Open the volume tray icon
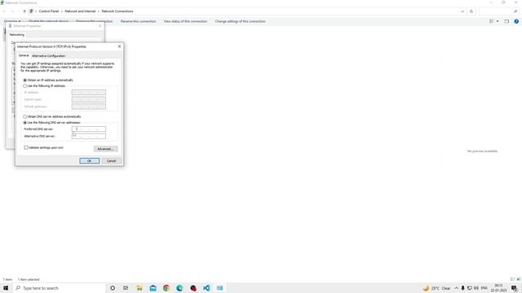This screenshot has width=522, height=293. [476, 288]
